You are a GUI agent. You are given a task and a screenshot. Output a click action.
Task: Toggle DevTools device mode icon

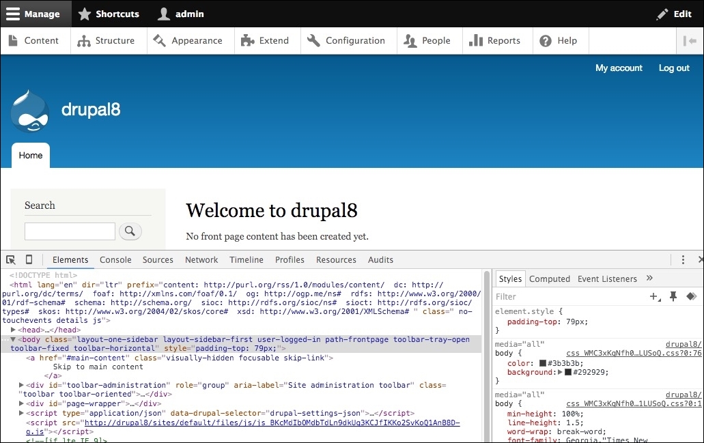[x=29, y=259]
